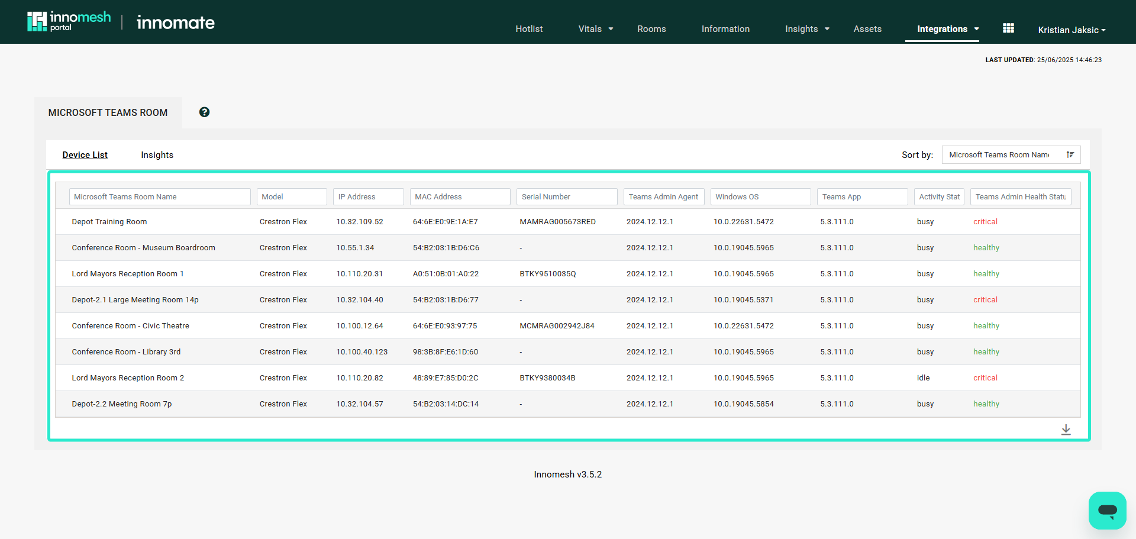Image resolution: width=1136 pixels, height=539 pixels.
Task: Download the device list
Action: pyautogui.click(x=1066, y=430)
